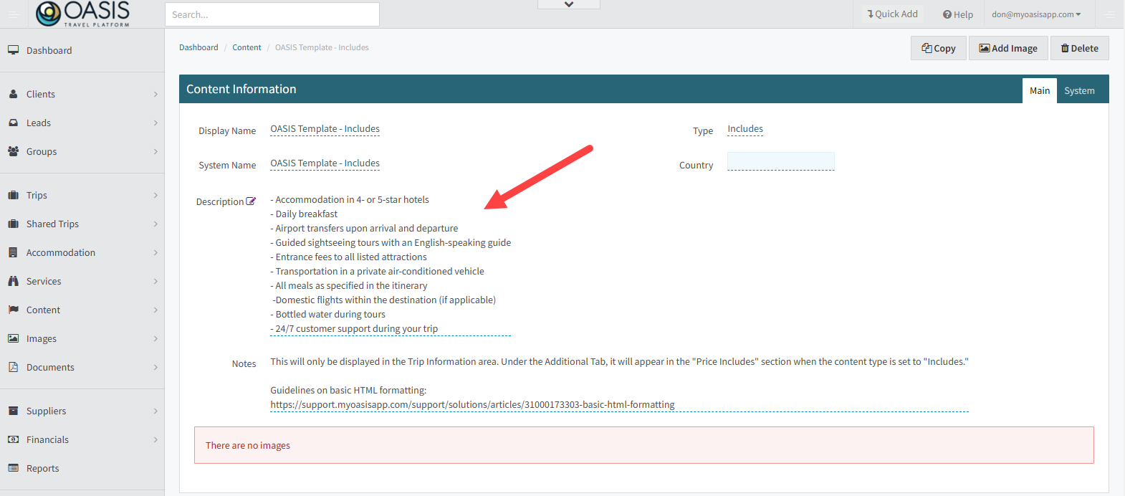Click the Type value Includes

click(745, 129)
